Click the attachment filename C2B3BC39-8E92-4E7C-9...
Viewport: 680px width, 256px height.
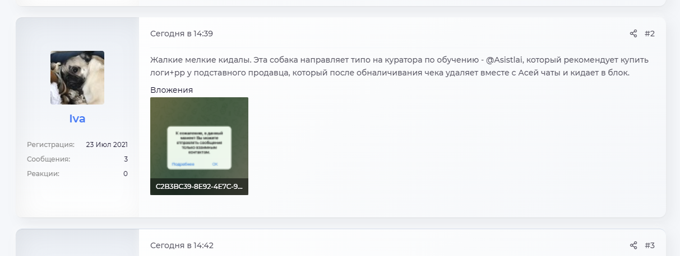coord(199,187)
